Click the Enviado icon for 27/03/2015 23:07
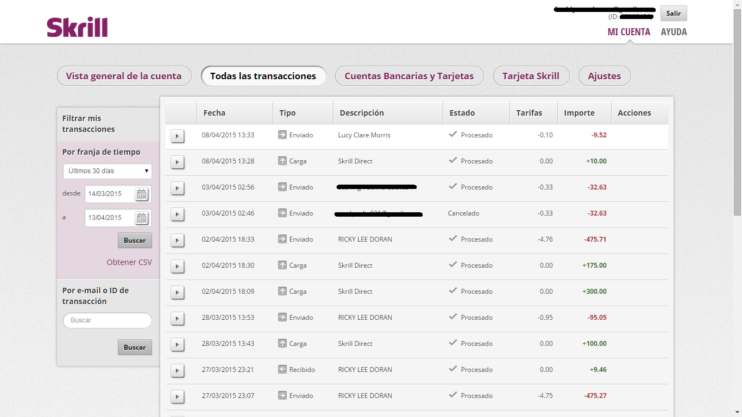Viewport: 742px width, 417px height. pos(282,395)
